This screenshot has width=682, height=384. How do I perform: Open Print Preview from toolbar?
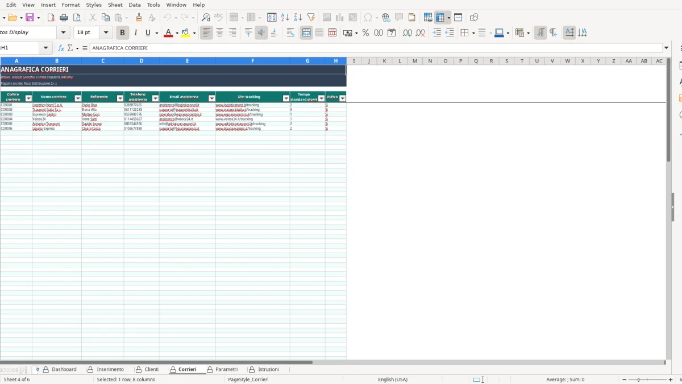[77, 18]
